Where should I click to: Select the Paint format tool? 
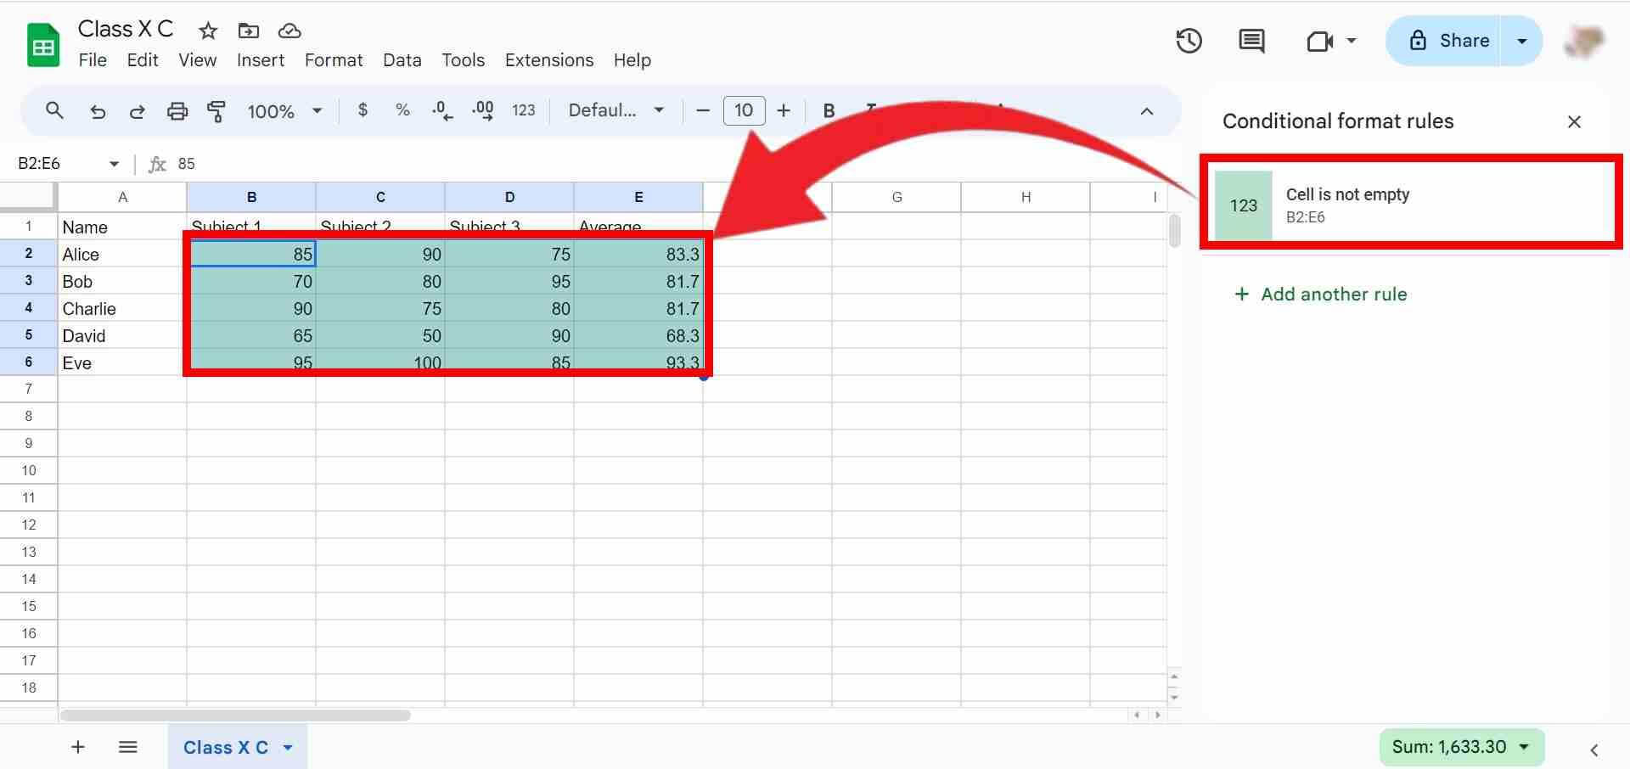pos(216,110)
